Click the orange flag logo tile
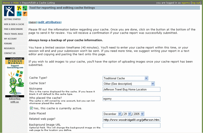Viewport: 203px width, 133px height. point(25,14)
